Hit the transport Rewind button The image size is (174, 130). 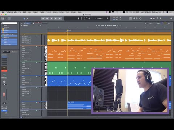(x=43, y=18)
